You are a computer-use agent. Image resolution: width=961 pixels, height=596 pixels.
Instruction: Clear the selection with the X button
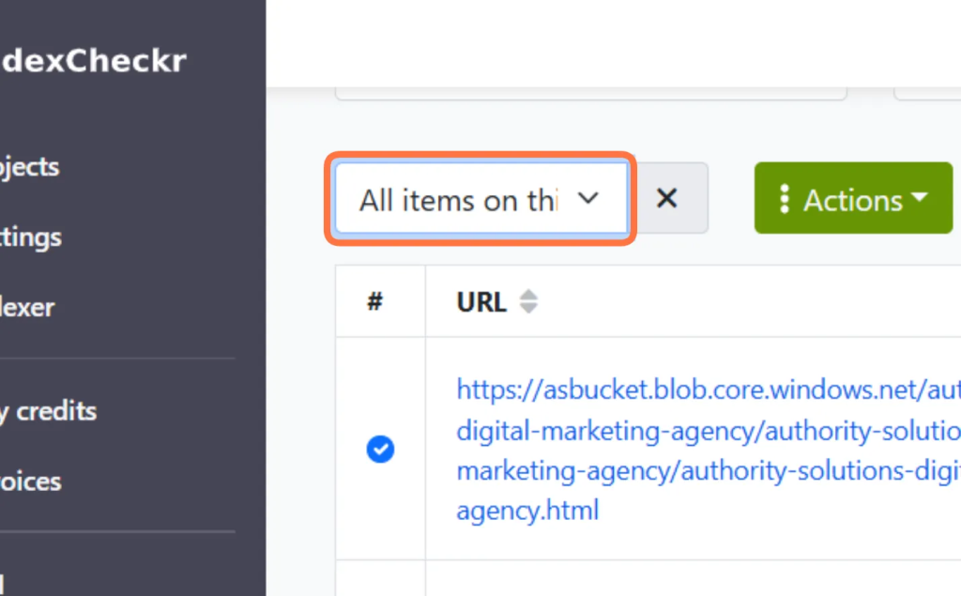pos(668,198)
